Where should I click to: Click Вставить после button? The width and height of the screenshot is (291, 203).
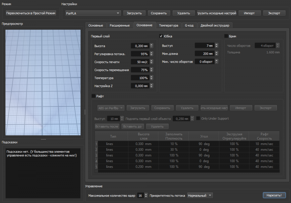(107, 126)
